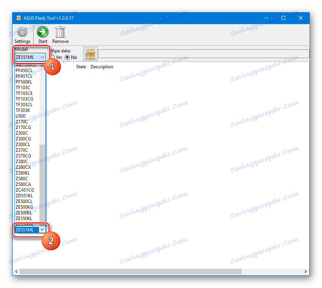Click the ASUS Flash Tool title bar icon

pyautogui.click(x=19, y=18)
